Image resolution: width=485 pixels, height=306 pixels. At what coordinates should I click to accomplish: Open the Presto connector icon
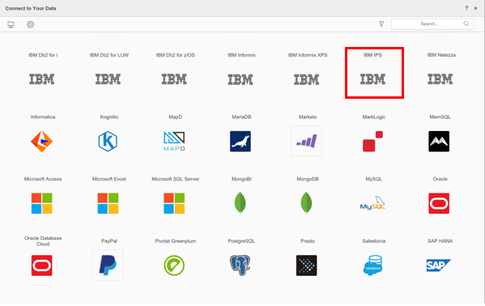pos(307,266)
